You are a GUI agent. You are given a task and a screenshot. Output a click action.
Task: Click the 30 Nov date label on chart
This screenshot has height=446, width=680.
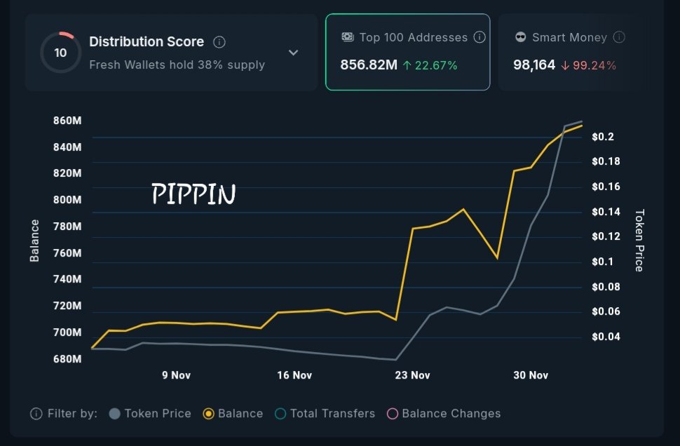tap(530, 375)
